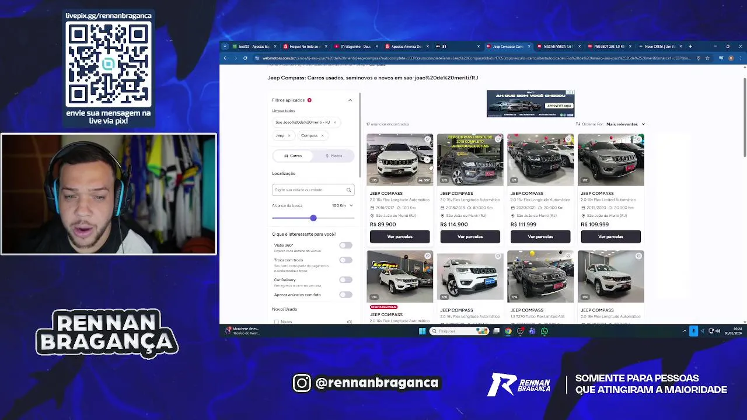Click Ver parcelas for R$ 109.999 car

[610, 236]
